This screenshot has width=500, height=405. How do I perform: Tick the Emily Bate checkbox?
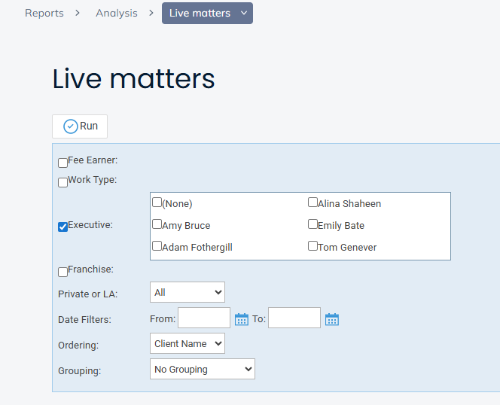tap(313, 224)
